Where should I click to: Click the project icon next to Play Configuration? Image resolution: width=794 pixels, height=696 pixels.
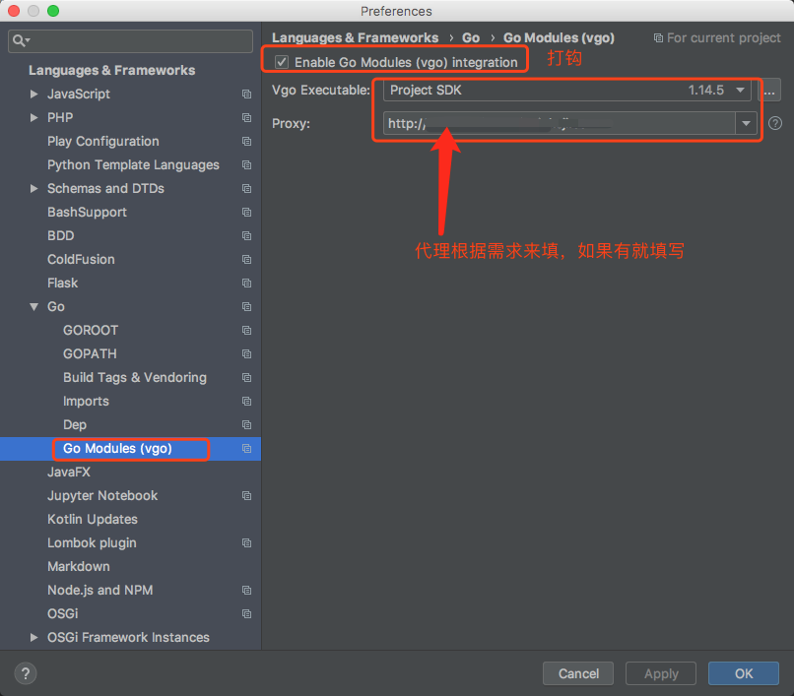(x=246, y=141)
